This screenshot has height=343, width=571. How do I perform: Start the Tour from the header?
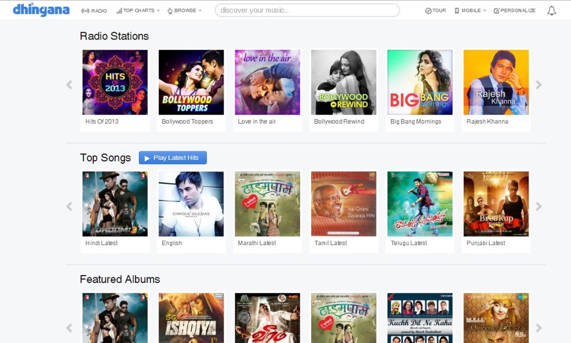pyautogui.click(x=435, y=11)
